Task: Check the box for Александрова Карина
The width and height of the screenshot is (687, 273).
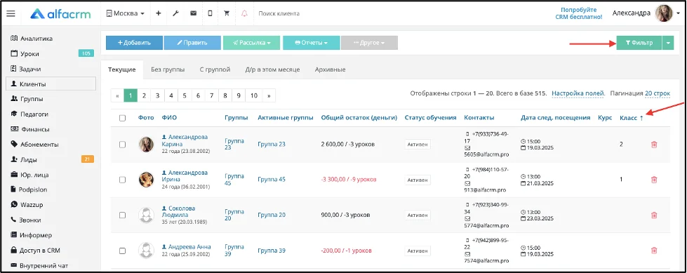Action: tap(122, 144)
